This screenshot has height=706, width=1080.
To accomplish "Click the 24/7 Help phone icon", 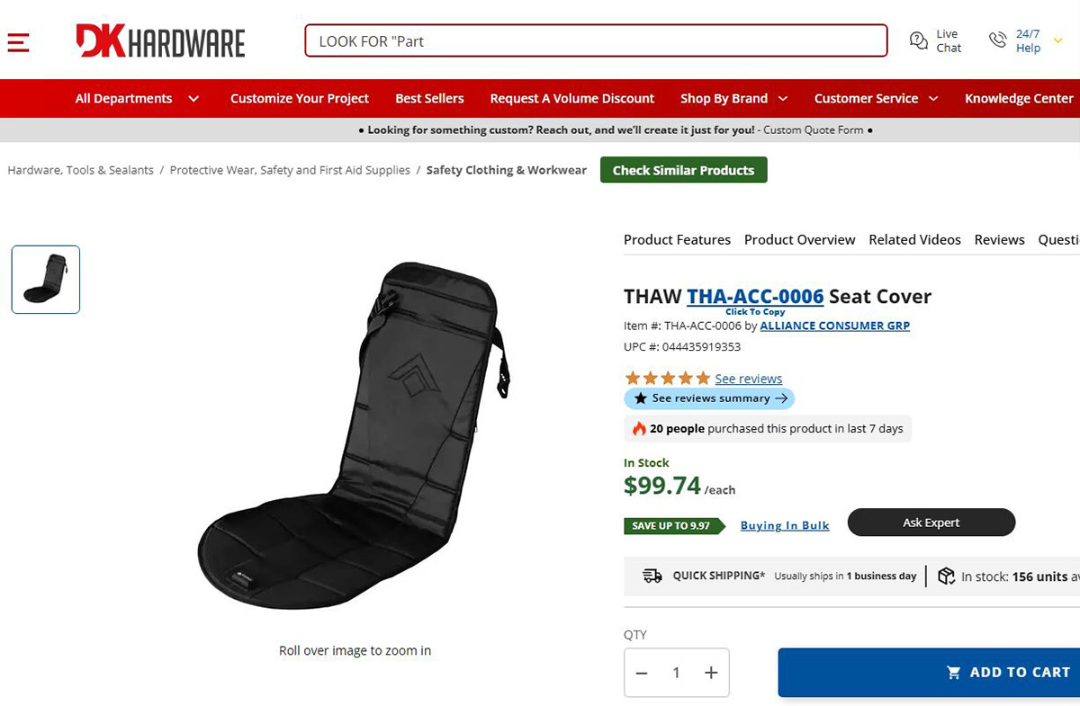I will point(997,40).
